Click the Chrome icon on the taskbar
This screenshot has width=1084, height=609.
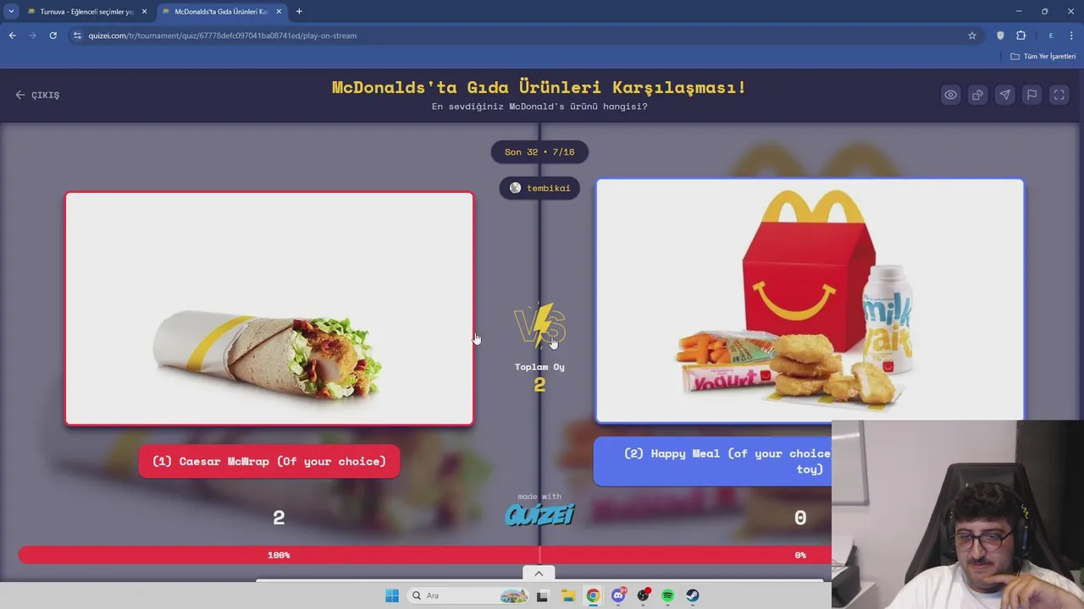(593, 595)
